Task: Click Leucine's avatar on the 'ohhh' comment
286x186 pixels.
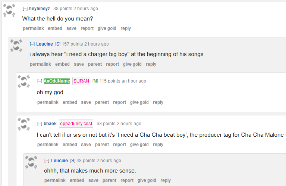Action: pyautogui.click(x=31, y=161)
